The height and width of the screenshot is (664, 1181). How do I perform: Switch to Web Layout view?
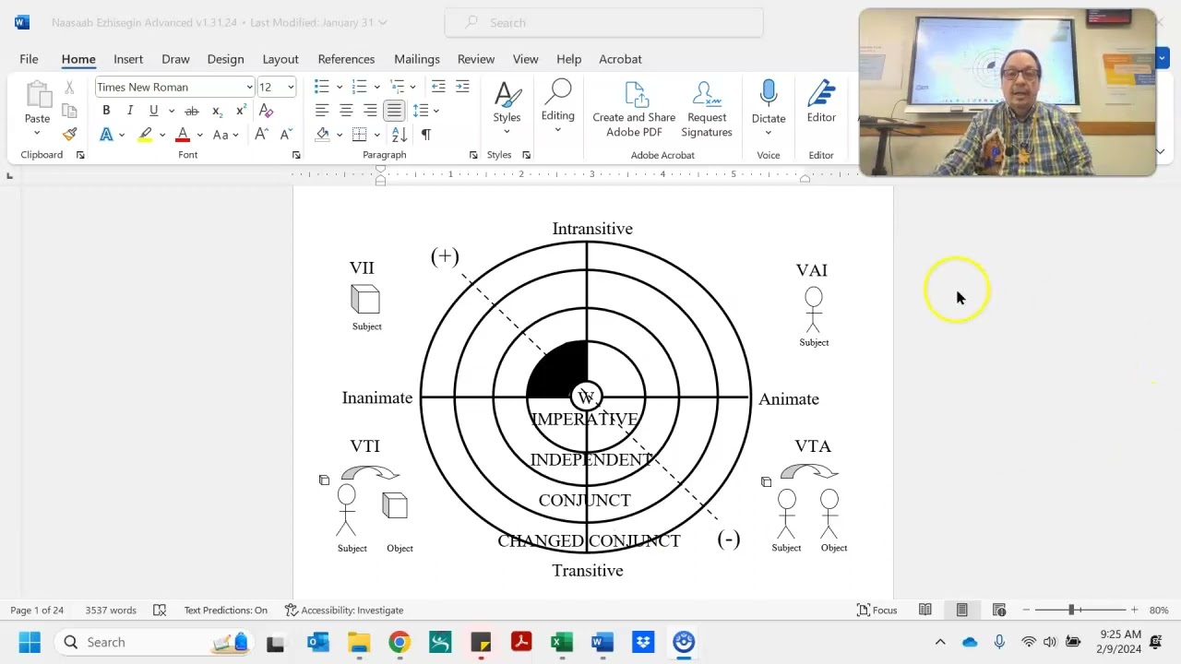pyautogui.click(x=999, y=610)
